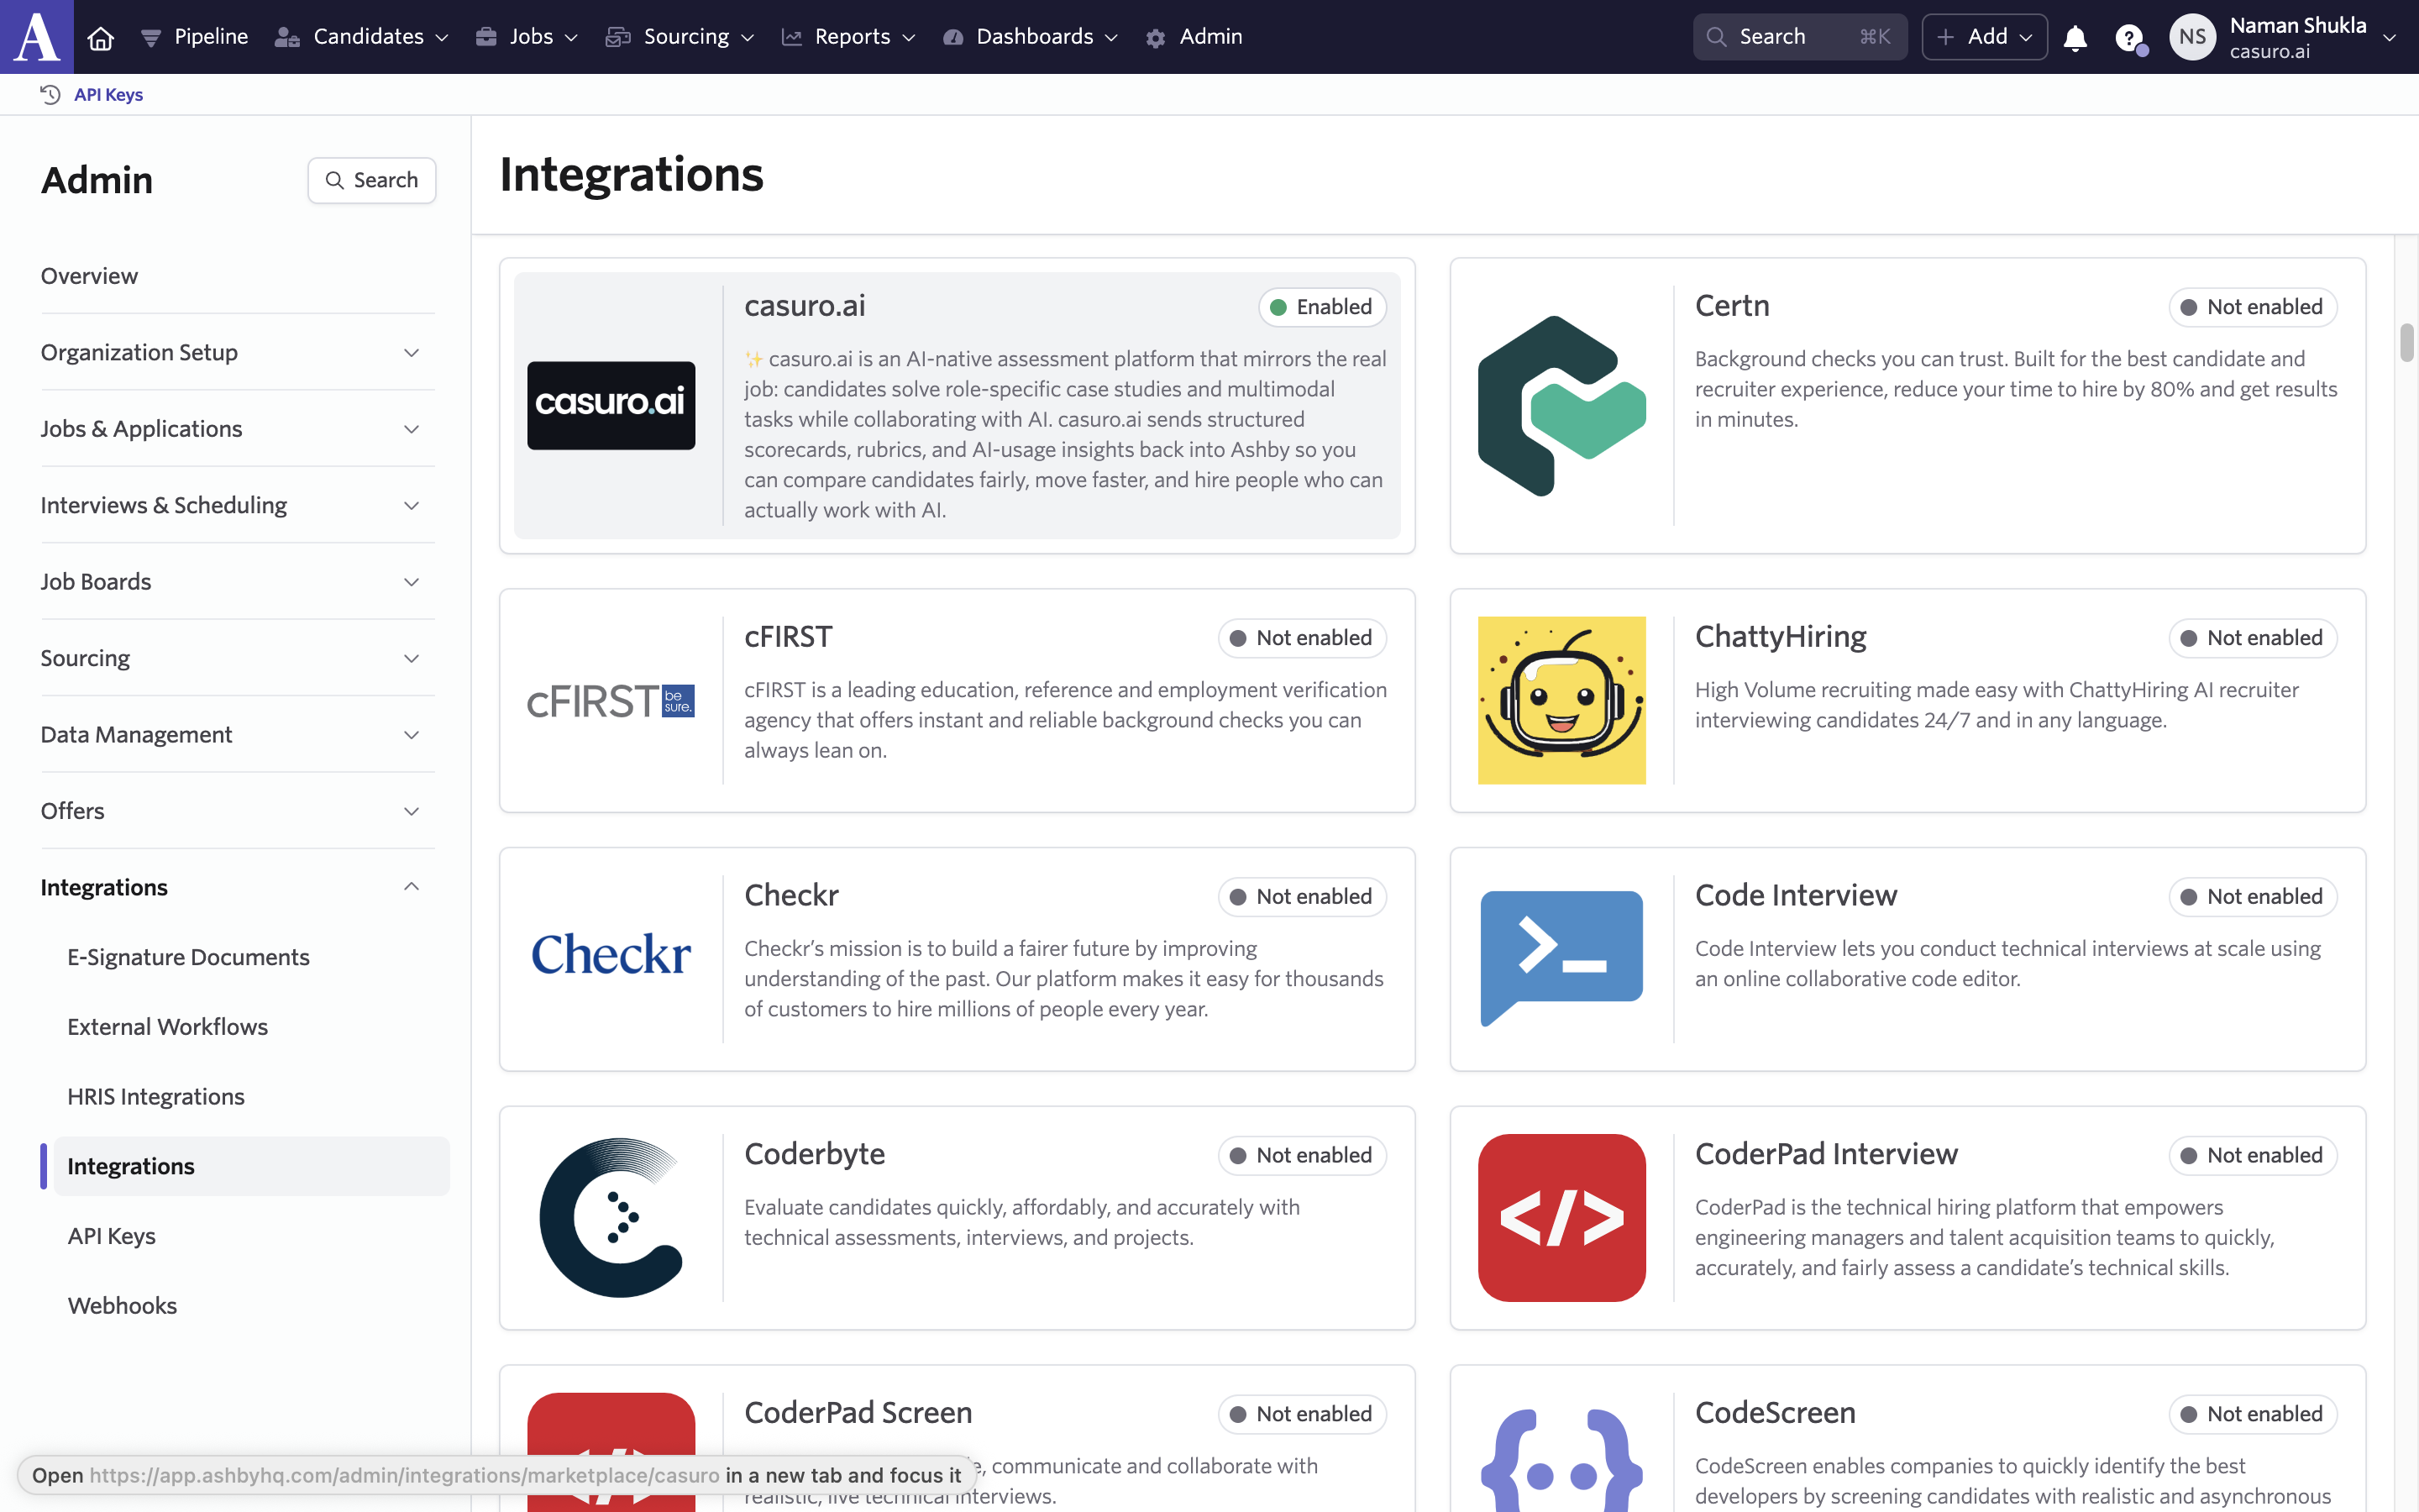Click the Checkr integration logo
Screen dimensions: 2419x1512
pyautogui.click(x=611, y=957)
